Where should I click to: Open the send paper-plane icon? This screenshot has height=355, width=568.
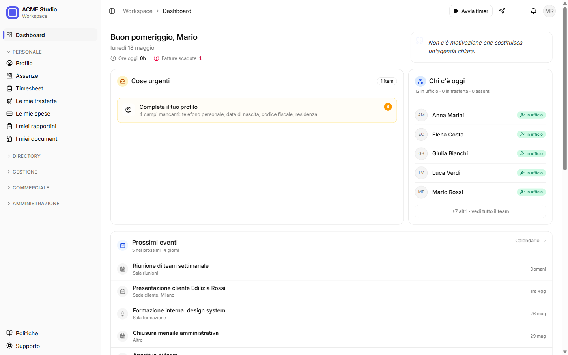[x=502, y=11]
